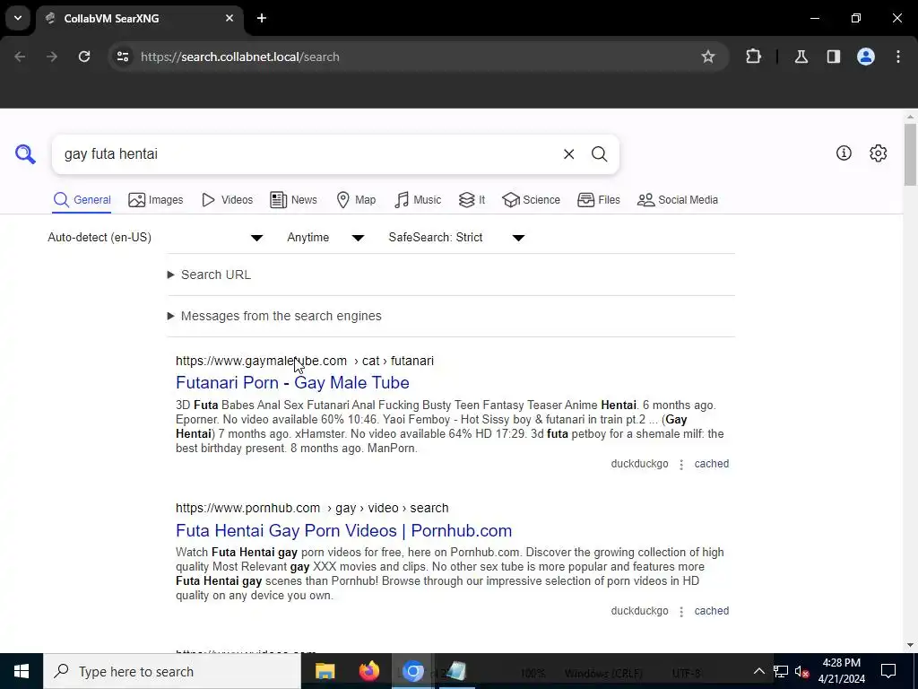This screenshot has height=689, width=918.
Task: Select Chrome in the taskbar
Action: coord(412,671)
